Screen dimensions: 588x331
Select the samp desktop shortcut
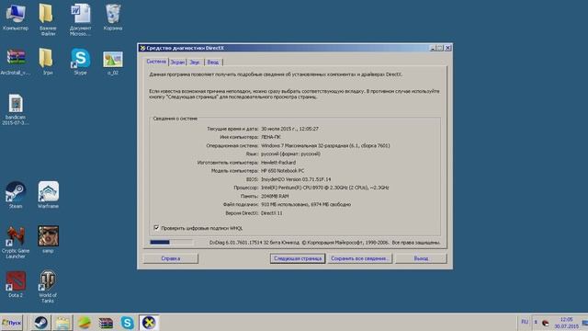coord(48,240)
